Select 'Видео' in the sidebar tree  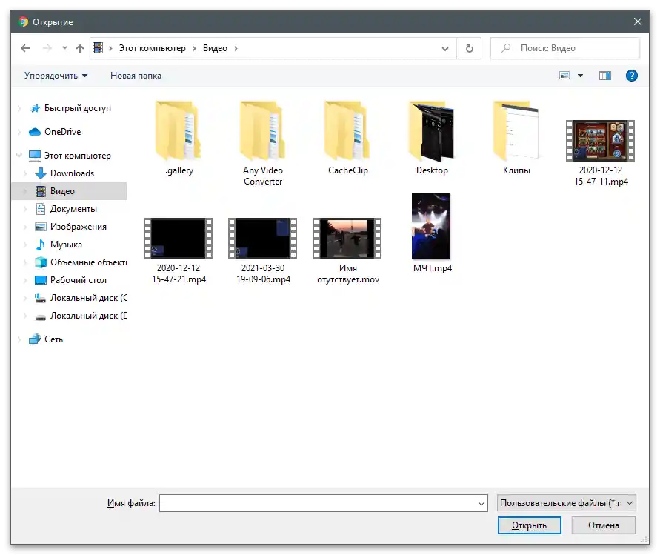pos(62,191)
